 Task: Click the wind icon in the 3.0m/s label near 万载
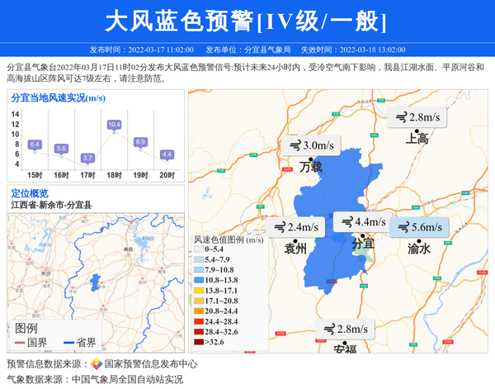tap(295, 146)
